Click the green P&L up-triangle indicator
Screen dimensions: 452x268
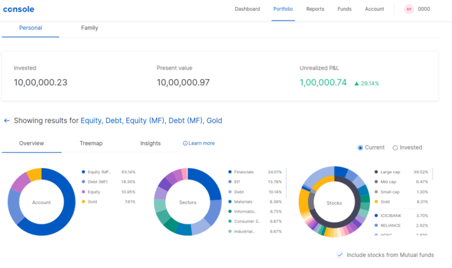point(356,83)
